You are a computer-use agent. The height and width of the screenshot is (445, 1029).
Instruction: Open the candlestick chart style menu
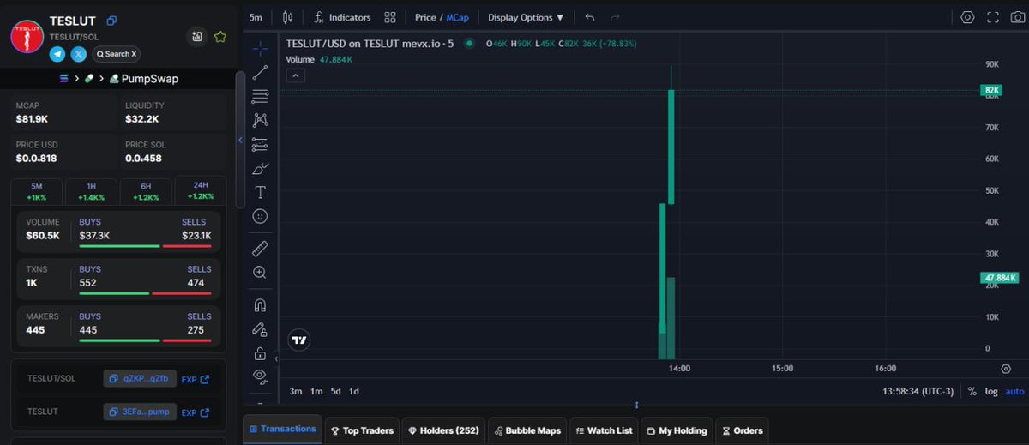(286, 17)
